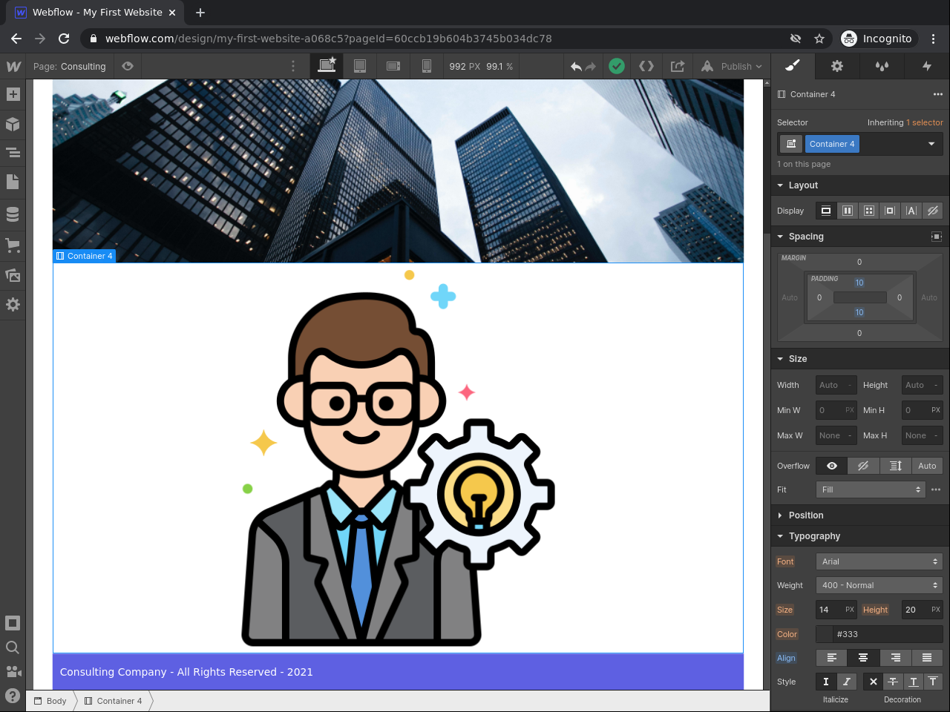Open the Assets panel
This screenshot has height=712, width=950.
13,275
